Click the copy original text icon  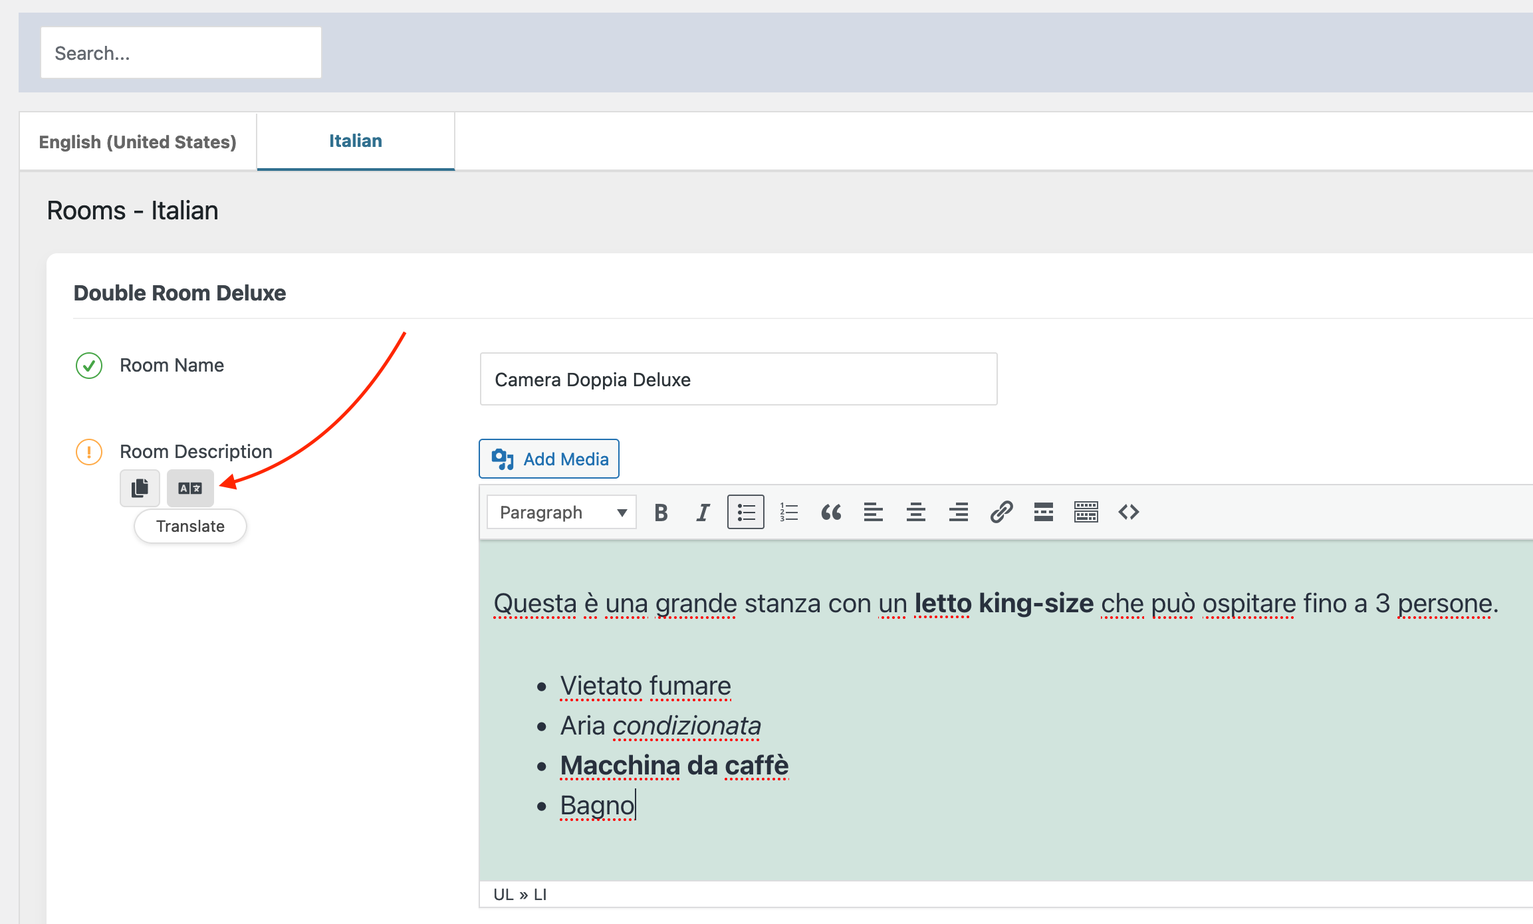140,488
